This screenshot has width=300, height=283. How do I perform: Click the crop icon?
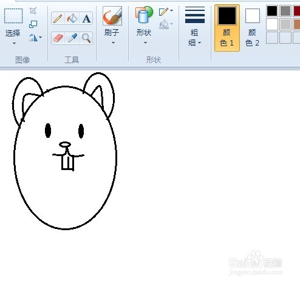(x=33, y=11)
